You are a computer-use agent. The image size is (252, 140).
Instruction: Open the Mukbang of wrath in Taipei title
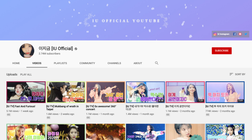click(x=63, y=108)
